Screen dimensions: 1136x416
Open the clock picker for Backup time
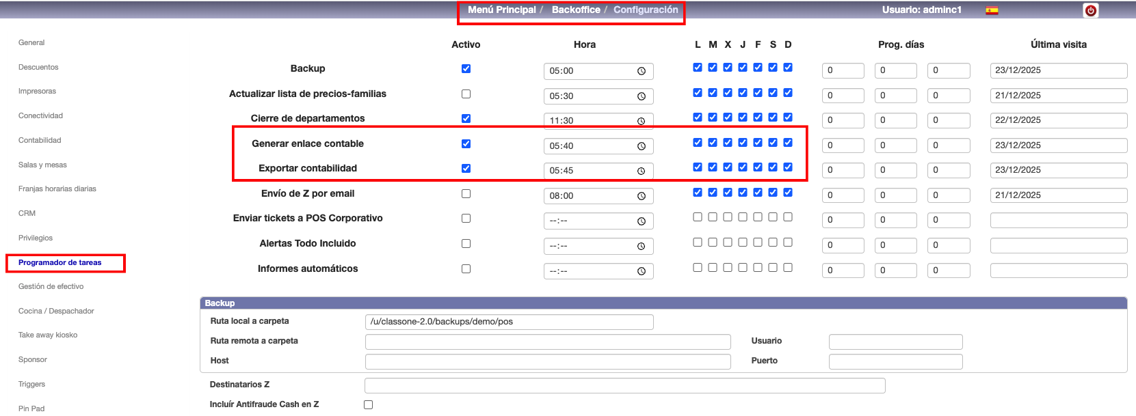pos(642,71)
